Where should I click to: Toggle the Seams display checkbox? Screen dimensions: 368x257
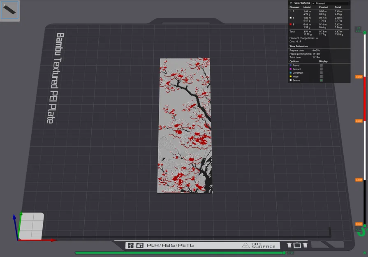point(321,80)
